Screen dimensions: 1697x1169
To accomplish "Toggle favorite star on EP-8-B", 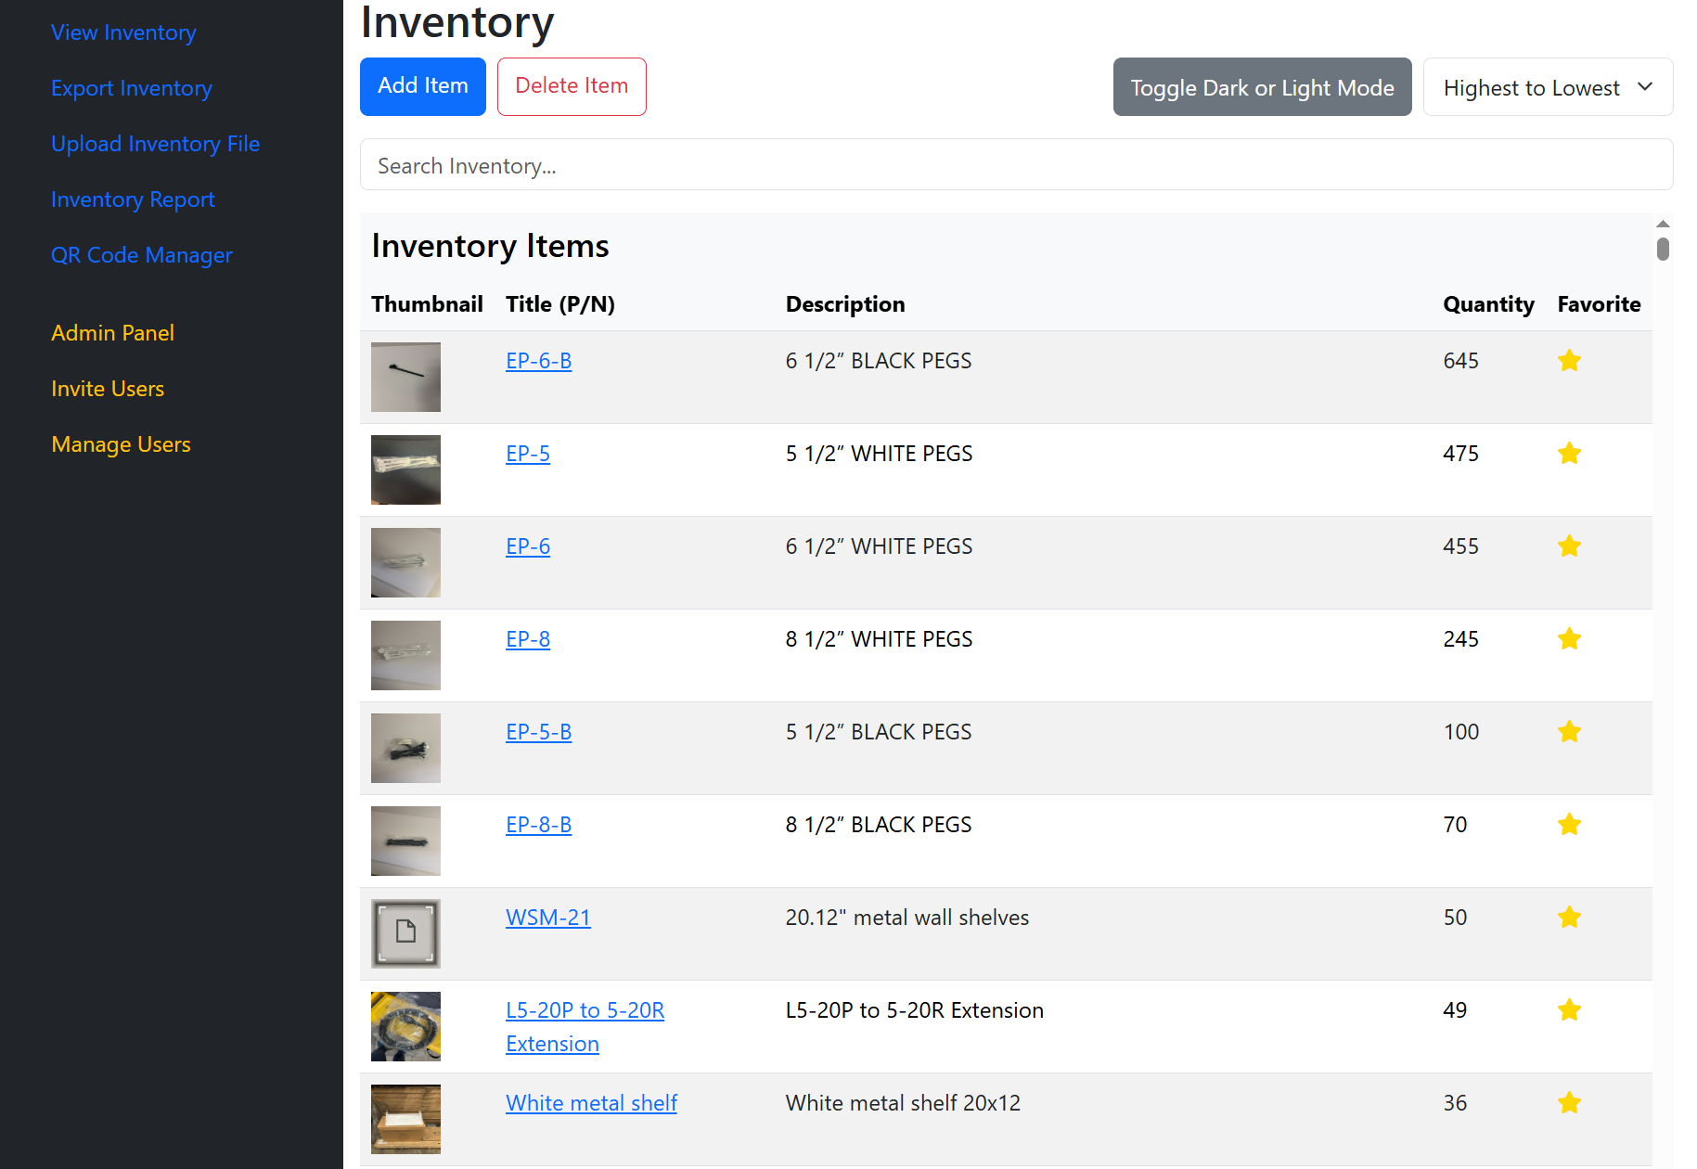I will pos(1569,825).
